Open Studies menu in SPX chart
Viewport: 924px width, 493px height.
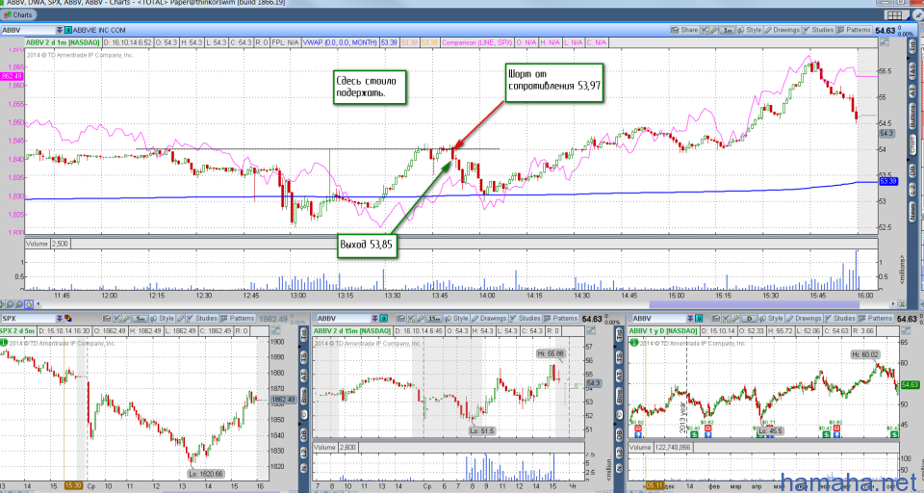click(201, 319)
